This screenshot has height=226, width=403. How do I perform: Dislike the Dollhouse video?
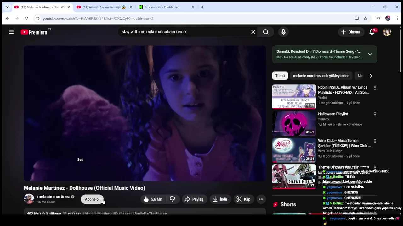point(173,199)
